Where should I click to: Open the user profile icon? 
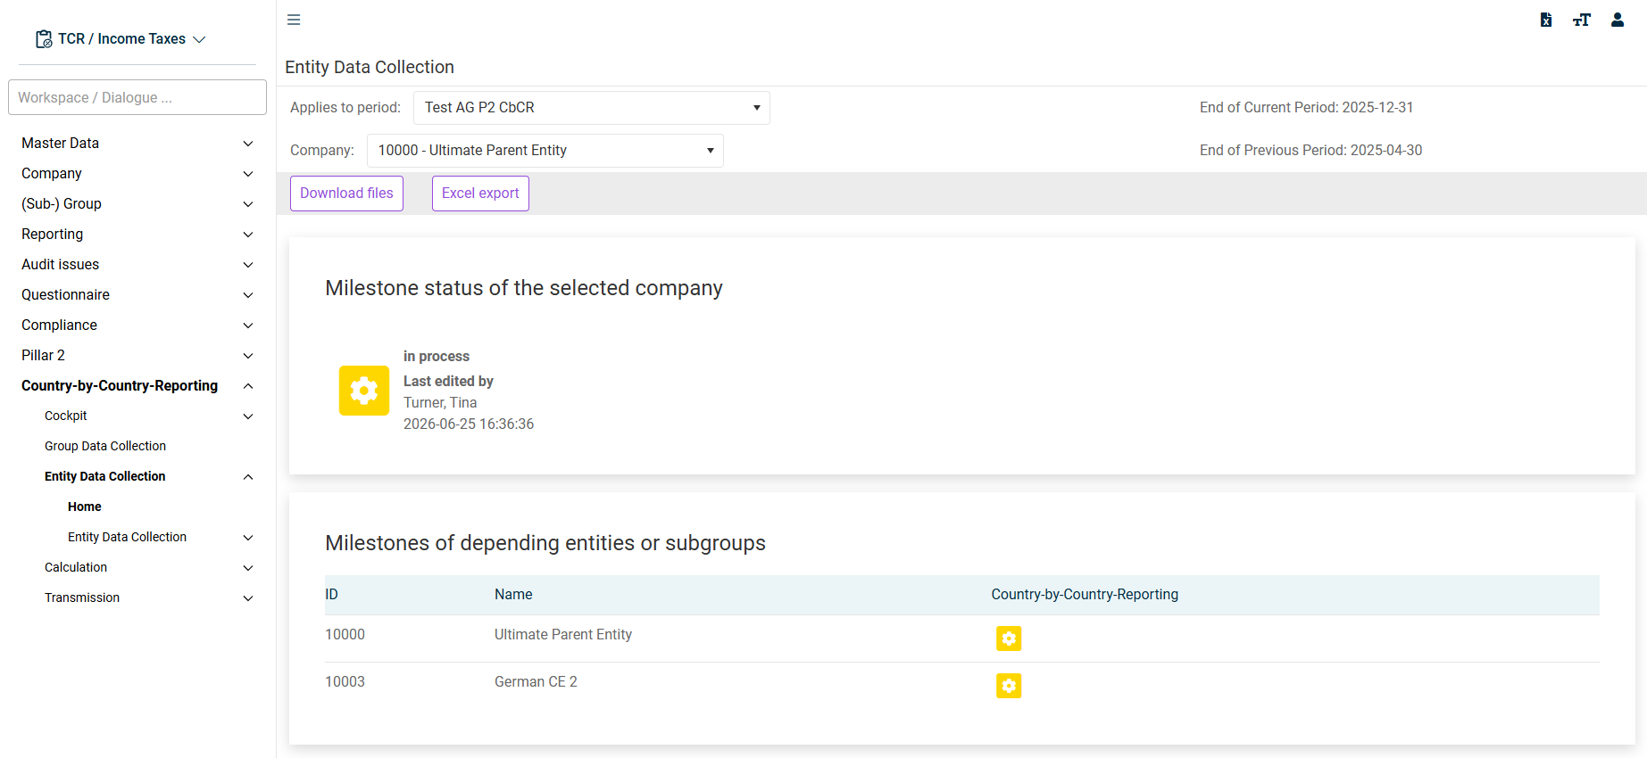[1618, 20]
